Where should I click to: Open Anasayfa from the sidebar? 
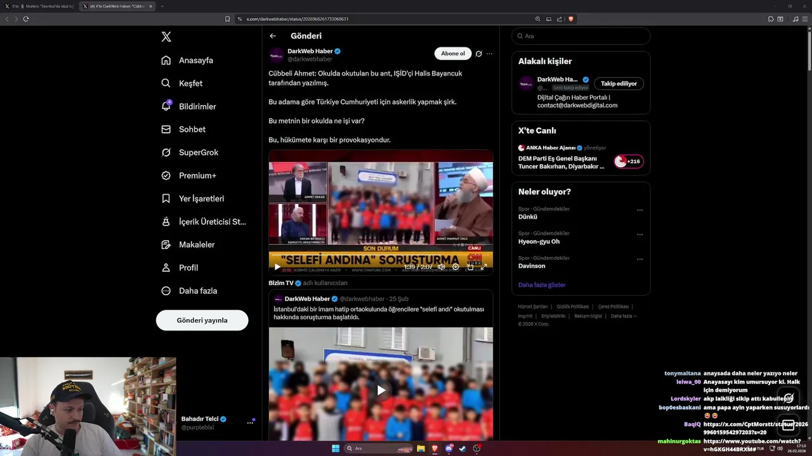point(187,60)
